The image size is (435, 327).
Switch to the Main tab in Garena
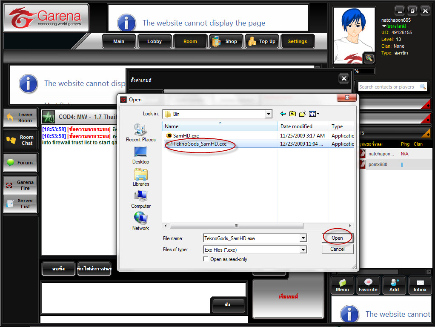[x=119, y=41]
